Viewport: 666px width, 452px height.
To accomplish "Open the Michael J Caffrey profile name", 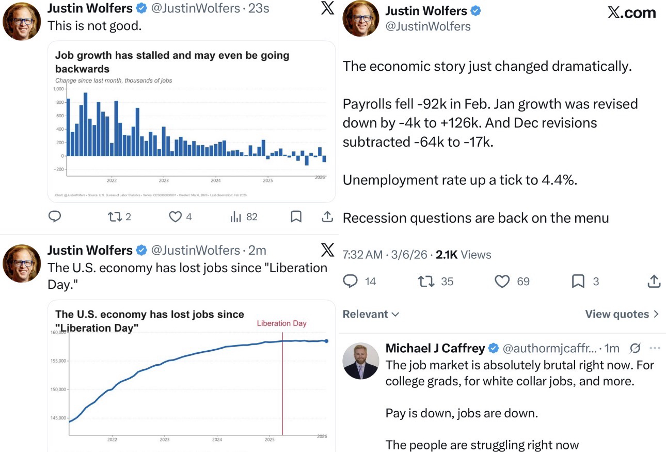I will [435, 348].
